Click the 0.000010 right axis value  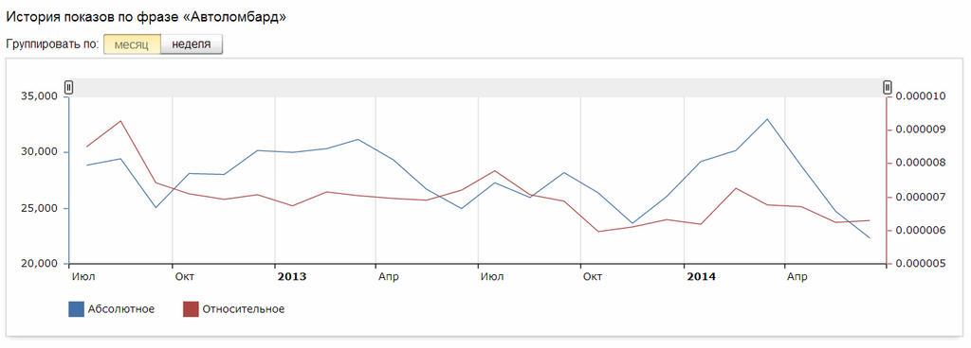pyautogui.click(x=920, y=96)
